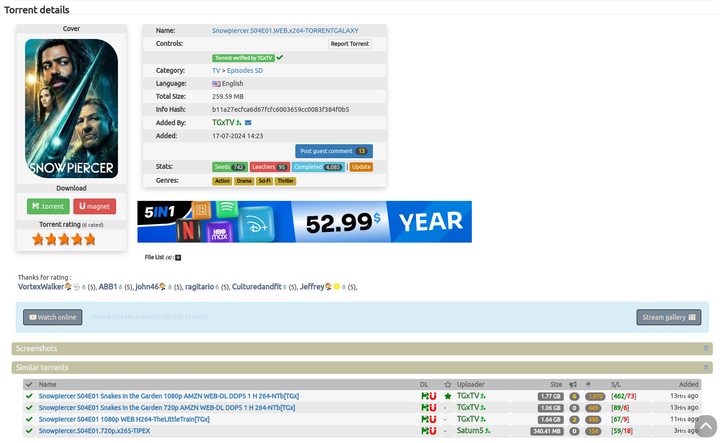The width and height of the screenshot is (724, 443).
Task: Filter by the Action genre tag
Action: 222,181
